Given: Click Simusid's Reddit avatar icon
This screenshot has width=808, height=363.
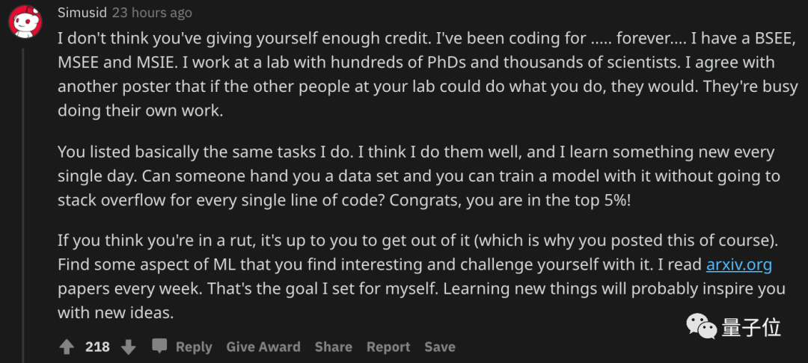Looking at the screenshot, I should click(25, 22).
